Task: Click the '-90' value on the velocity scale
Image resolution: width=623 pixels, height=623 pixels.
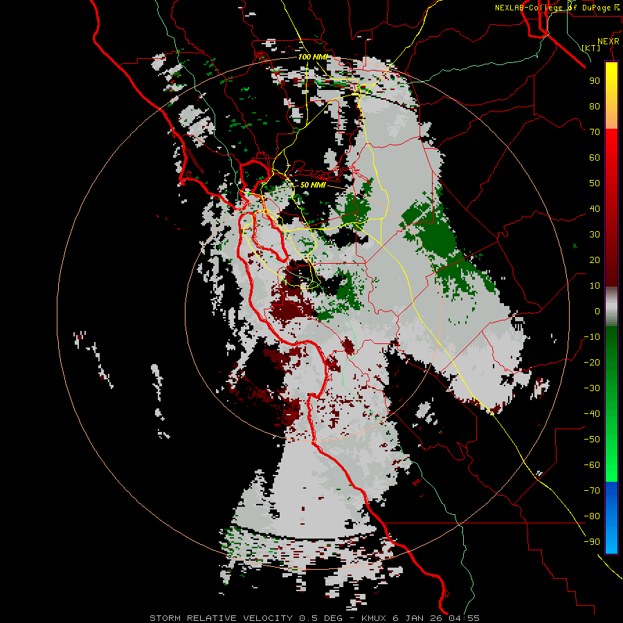Action: pos(592,542)
